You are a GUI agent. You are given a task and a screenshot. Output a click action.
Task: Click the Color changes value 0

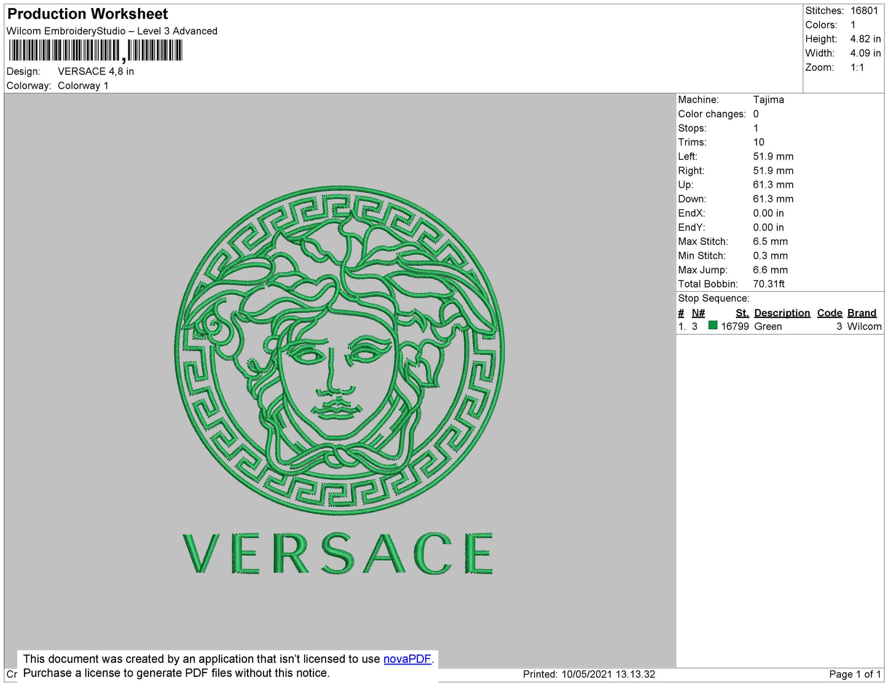pos(756,114)
